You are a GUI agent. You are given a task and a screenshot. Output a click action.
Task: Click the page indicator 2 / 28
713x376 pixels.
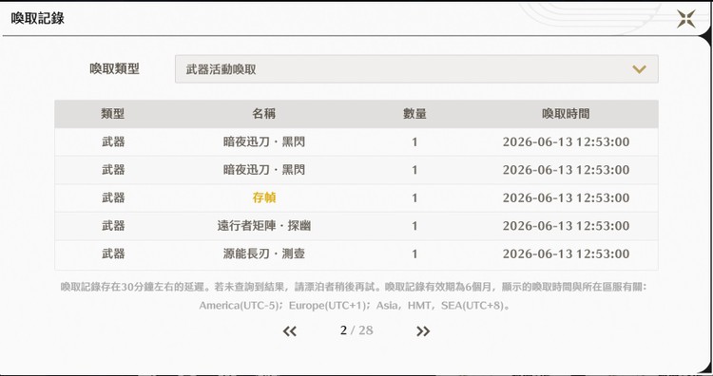pyautogui.click(x=356, y=330)
